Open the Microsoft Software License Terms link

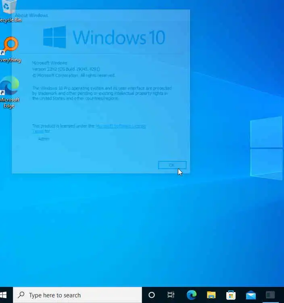(x=121, y=126)
